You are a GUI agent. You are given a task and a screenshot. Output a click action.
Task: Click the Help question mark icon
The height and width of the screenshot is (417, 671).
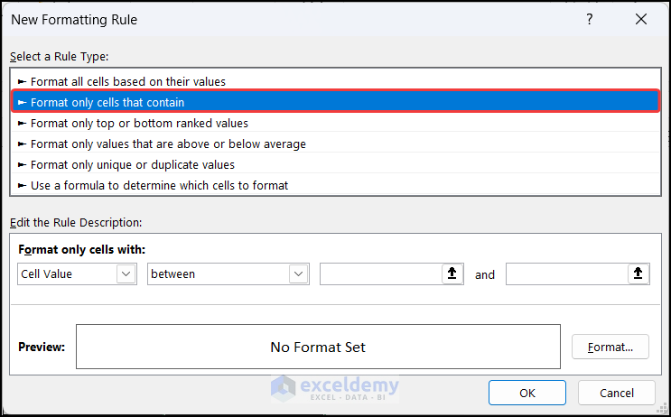[589, 19]
